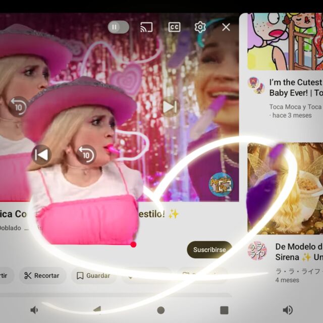Screen dimensions: 323x323
Task: Open recent apps with the square button
Action: pyautogui.click(x=224, y=310)
